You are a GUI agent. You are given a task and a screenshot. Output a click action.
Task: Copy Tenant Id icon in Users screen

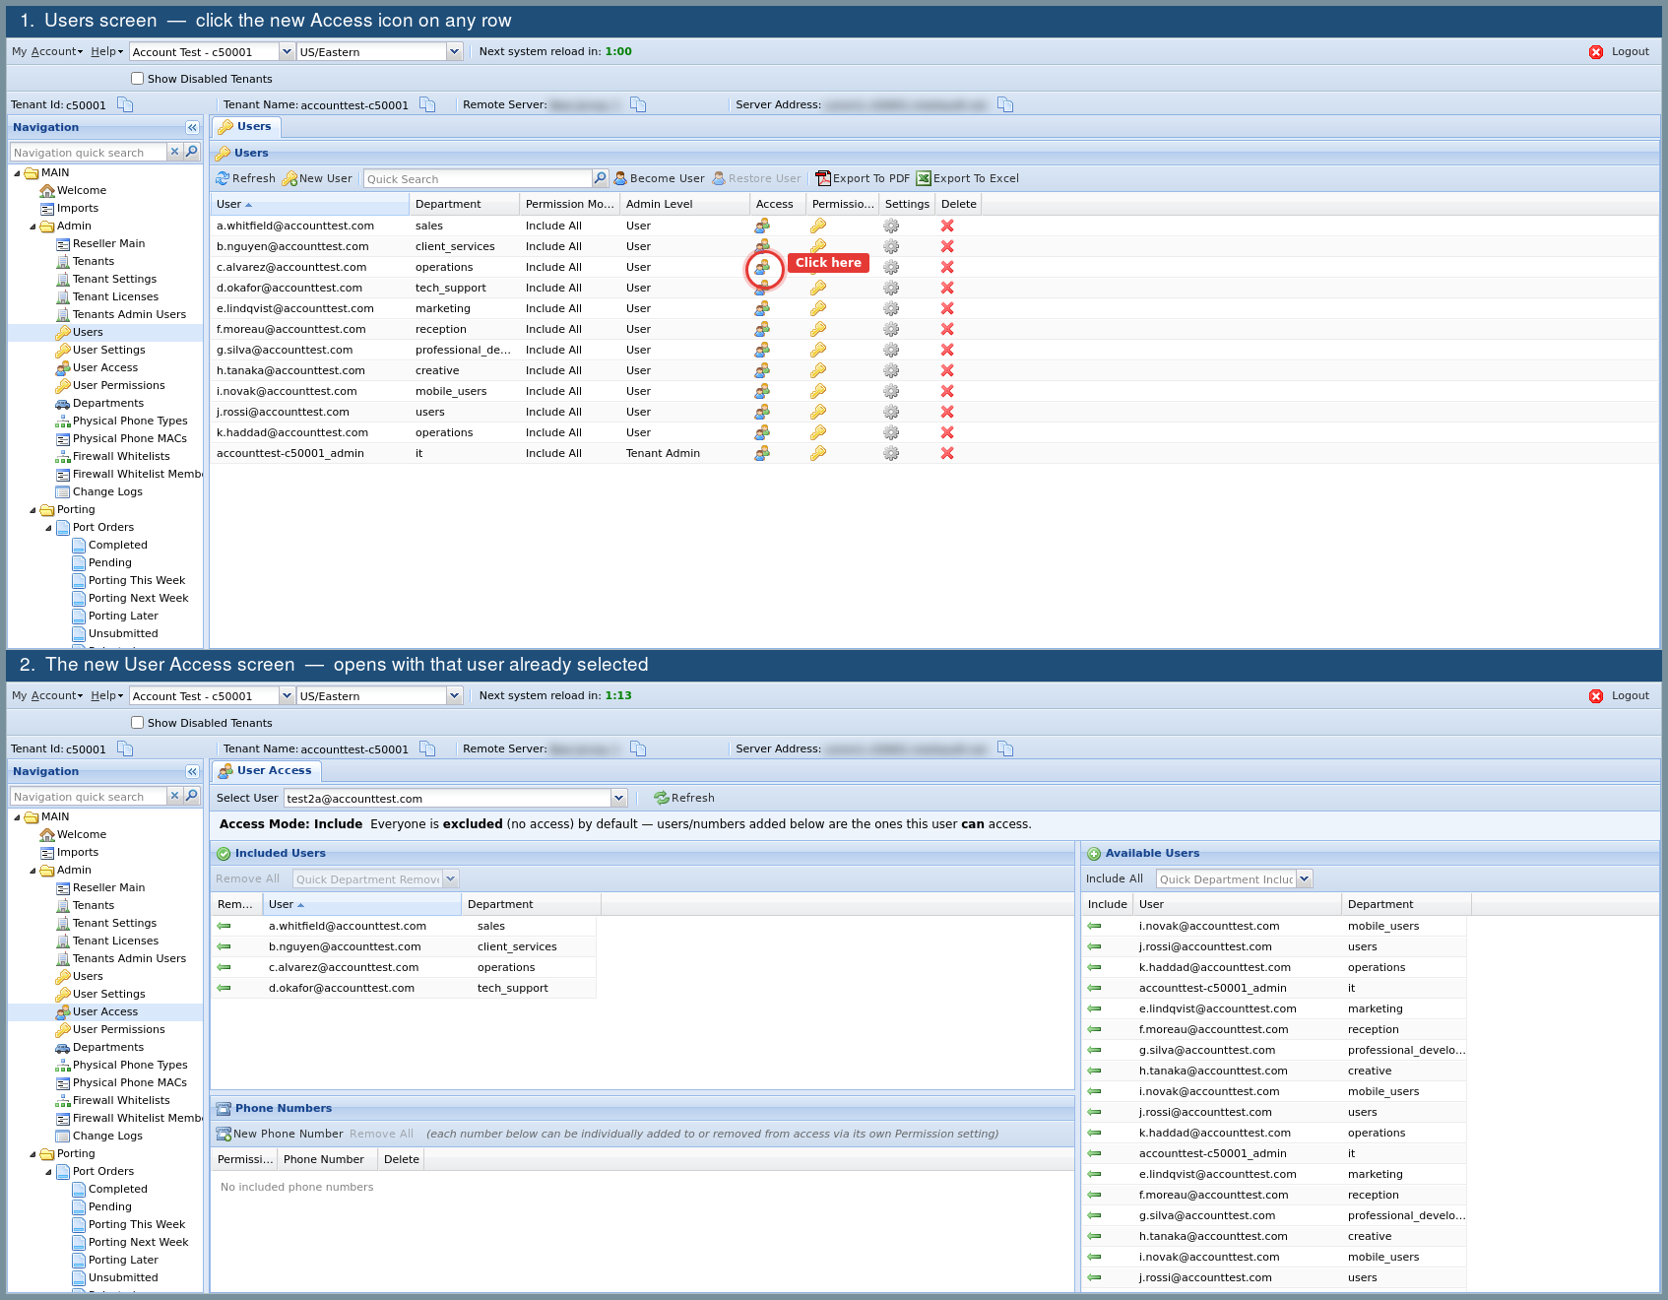125,104
